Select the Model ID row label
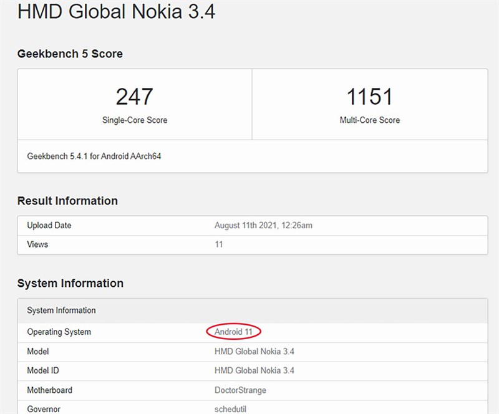499x414 pixels. click(x=43, y=370)
